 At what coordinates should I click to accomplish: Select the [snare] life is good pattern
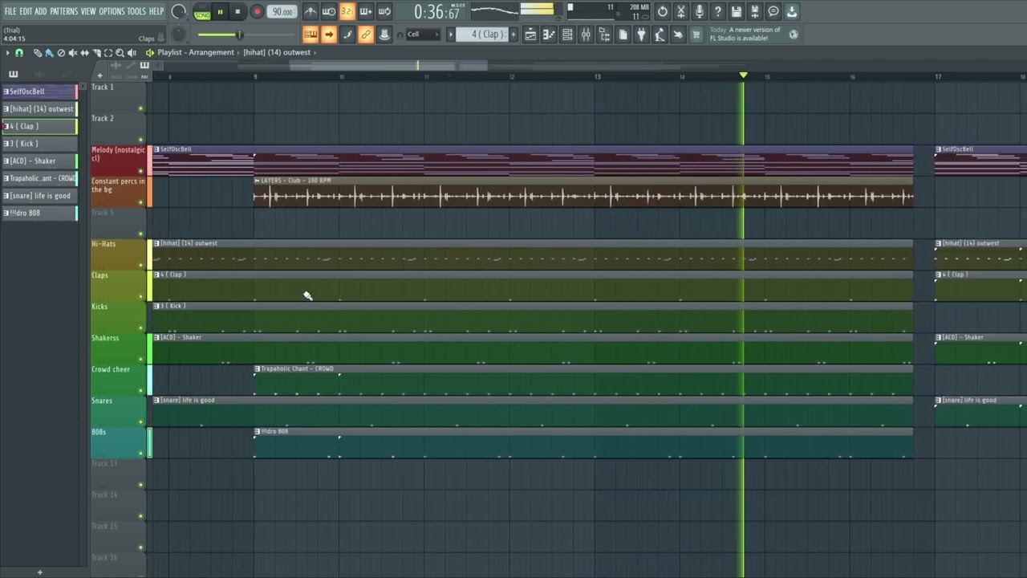point(39,196)
